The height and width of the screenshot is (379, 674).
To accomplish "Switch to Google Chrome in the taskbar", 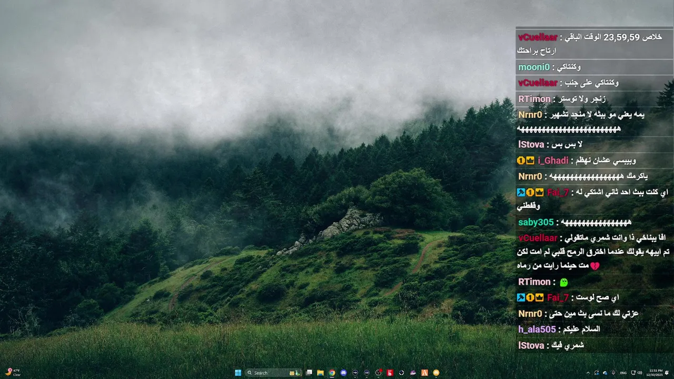I will (x=332, y=373).
